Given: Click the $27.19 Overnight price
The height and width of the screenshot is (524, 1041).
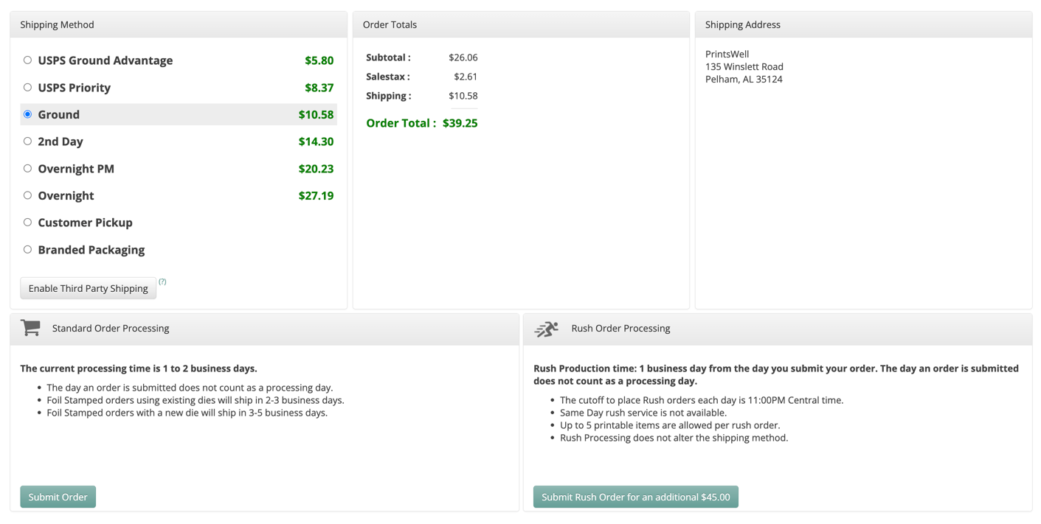Looking at the screenshot, I should coord(316,195).
